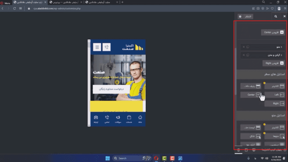The image size is (288, 162).
Task: Click the taskbar clock showing 11:28 AM
Action: pyautogui.click(x=276, y=158)
